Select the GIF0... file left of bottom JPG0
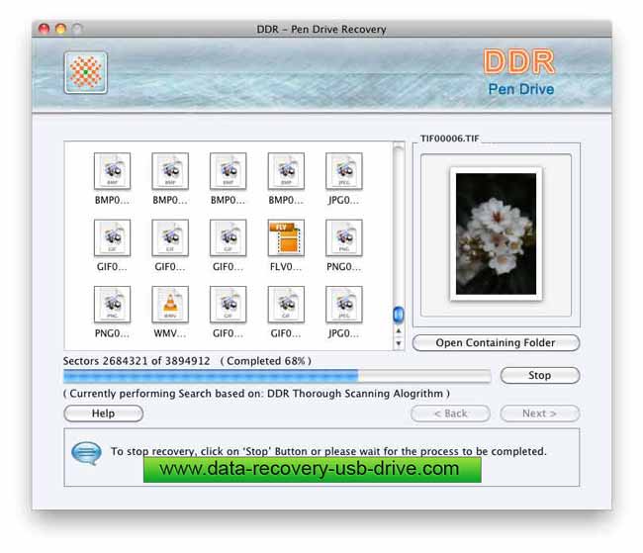The image size is (643, 553). pos(286,305)
